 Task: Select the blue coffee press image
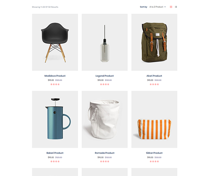[55, 119]
